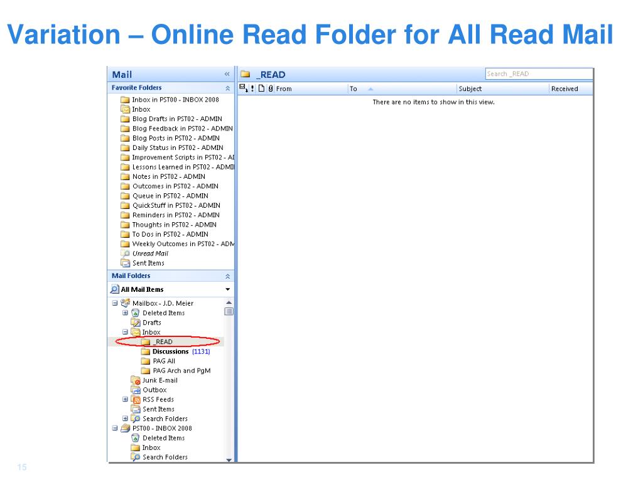
Task: Click the Inbox folder icon under PST00
Action: 136,447
